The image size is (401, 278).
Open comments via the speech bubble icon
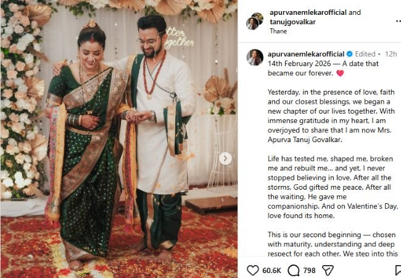click(293, 271)
